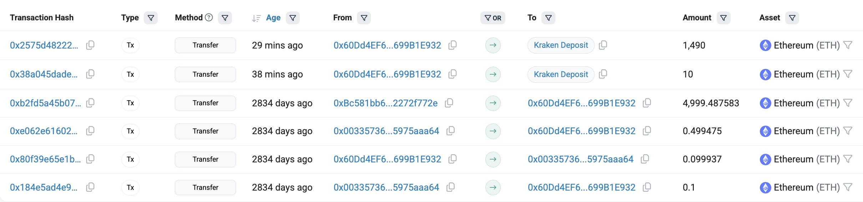Open transaction 0x38a045dade details
The image size is (863, 202).
pyautogui.click(x=44, y=74)
